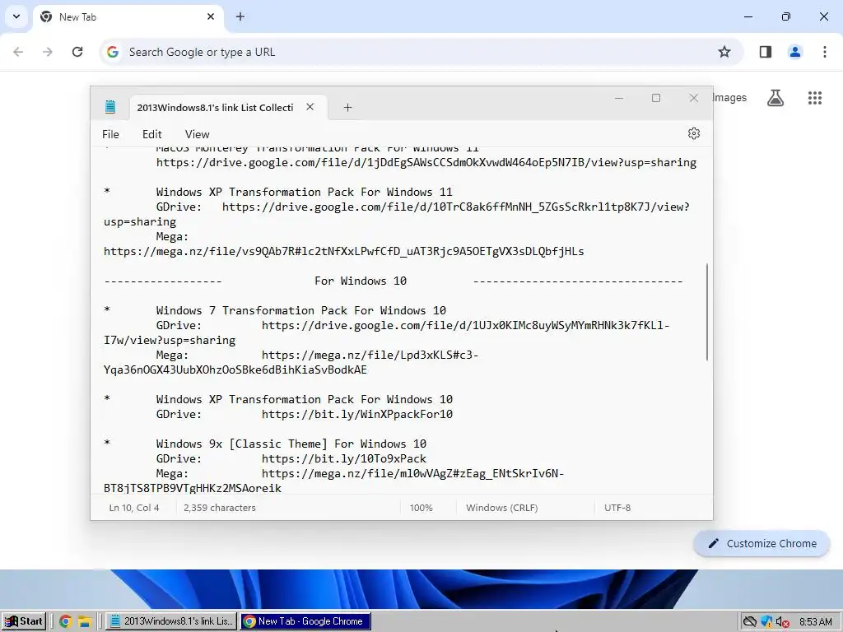Open a new Chrome tab with plus button

pyautogui.click(x=240, y=16)
